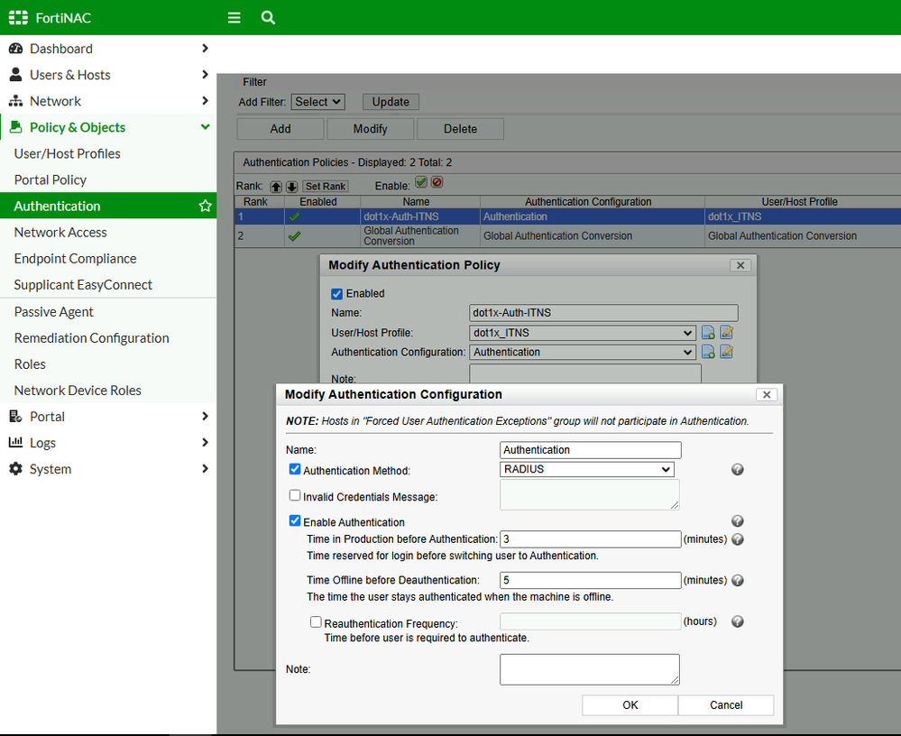
Task: Click the rank down arrow icon
Action: pos(291,186)
